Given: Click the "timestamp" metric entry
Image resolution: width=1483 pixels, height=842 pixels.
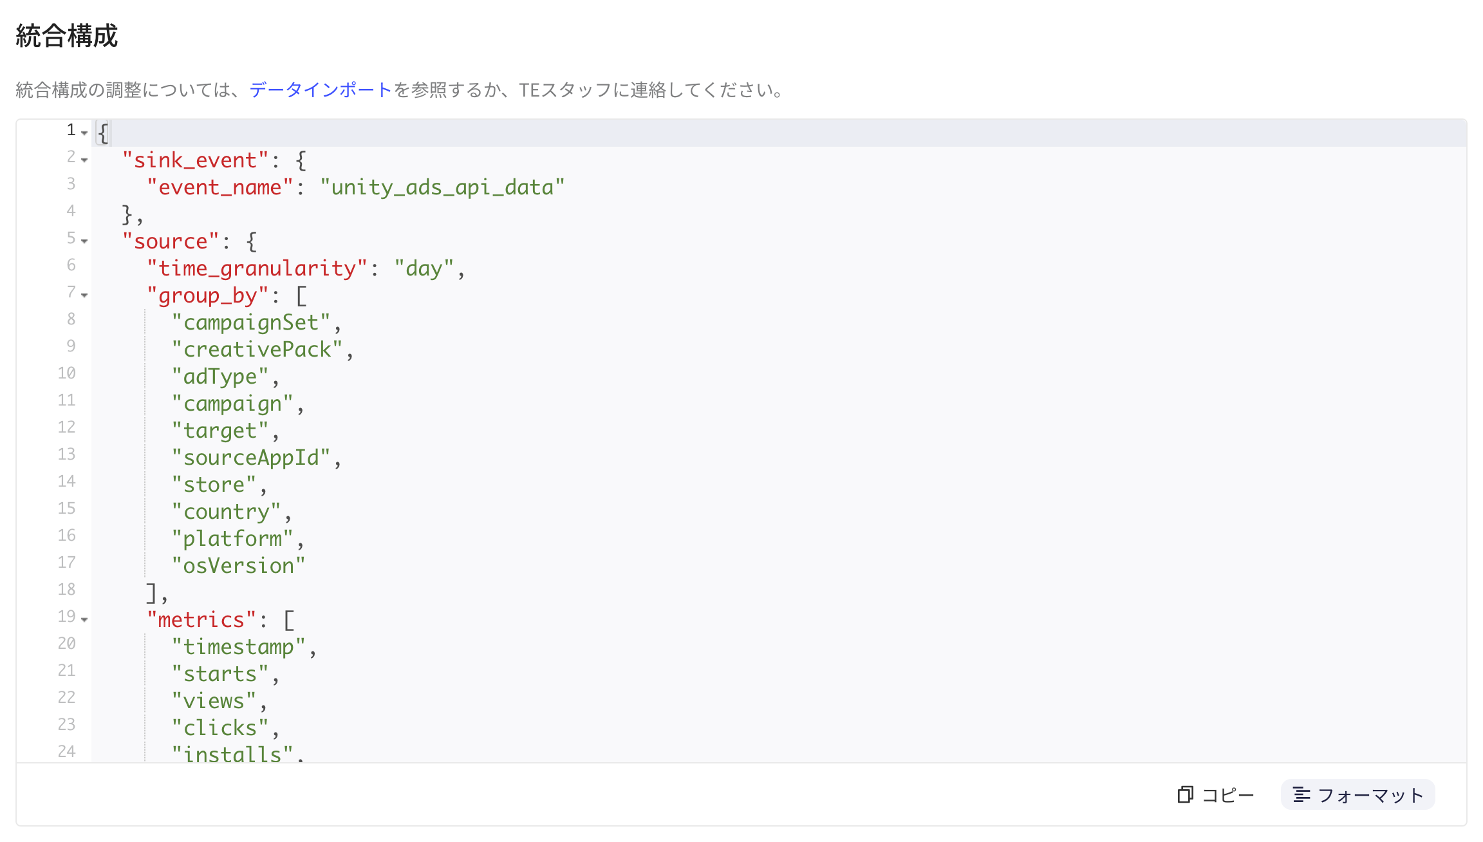Looking at the screenshot, I should coord(238,647).
